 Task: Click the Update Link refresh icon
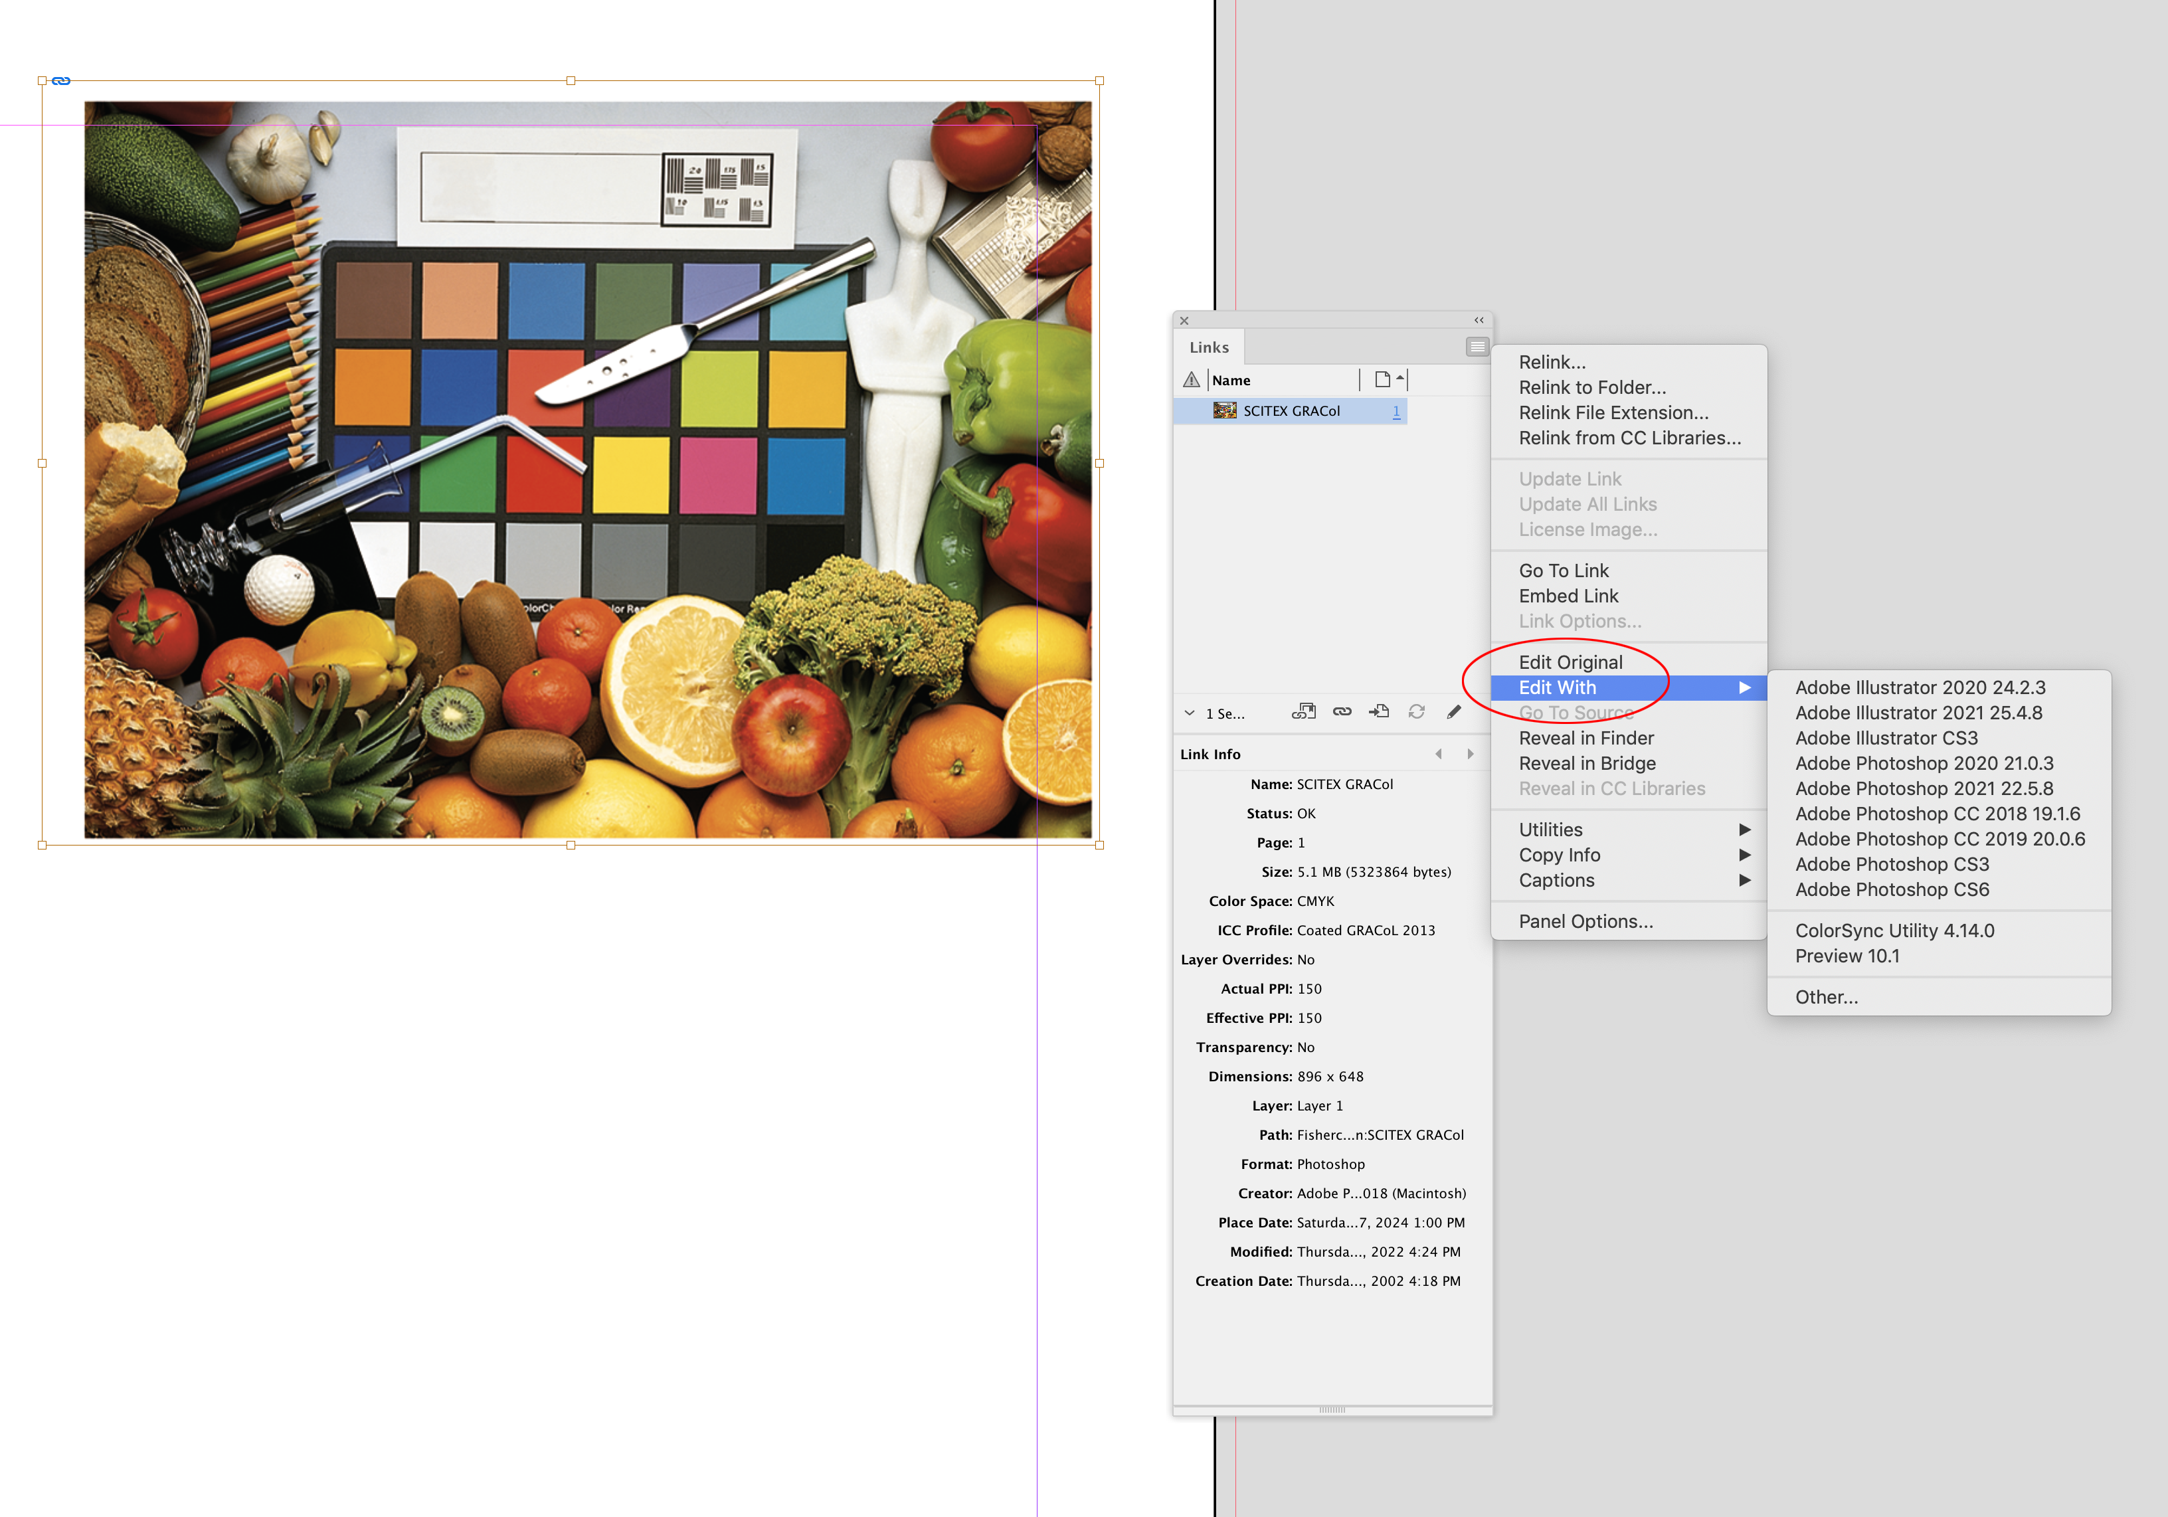(x=1415, y=713)
